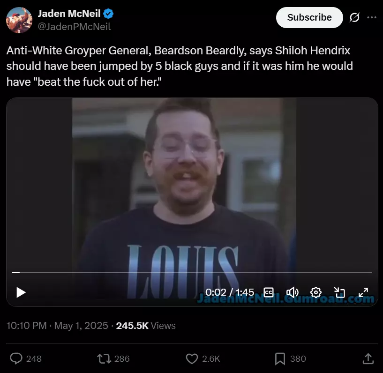This screenshot has width=383, height=373.
Task: Seek along the video progress bar
Action: (x=192, y=272)
